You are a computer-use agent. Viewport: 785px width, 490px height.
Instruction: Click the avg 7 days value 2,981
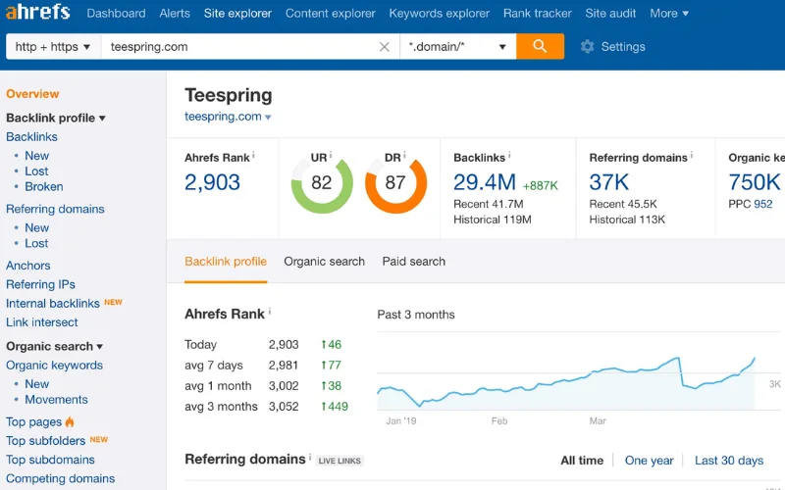[284, 366]
